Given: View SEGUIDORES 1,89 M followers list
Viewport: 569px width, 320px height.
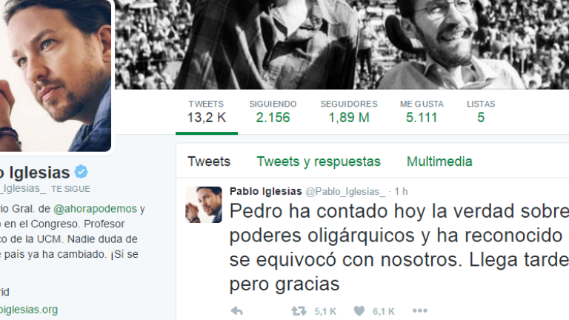Looking at the screenshot, I should 349,112.
